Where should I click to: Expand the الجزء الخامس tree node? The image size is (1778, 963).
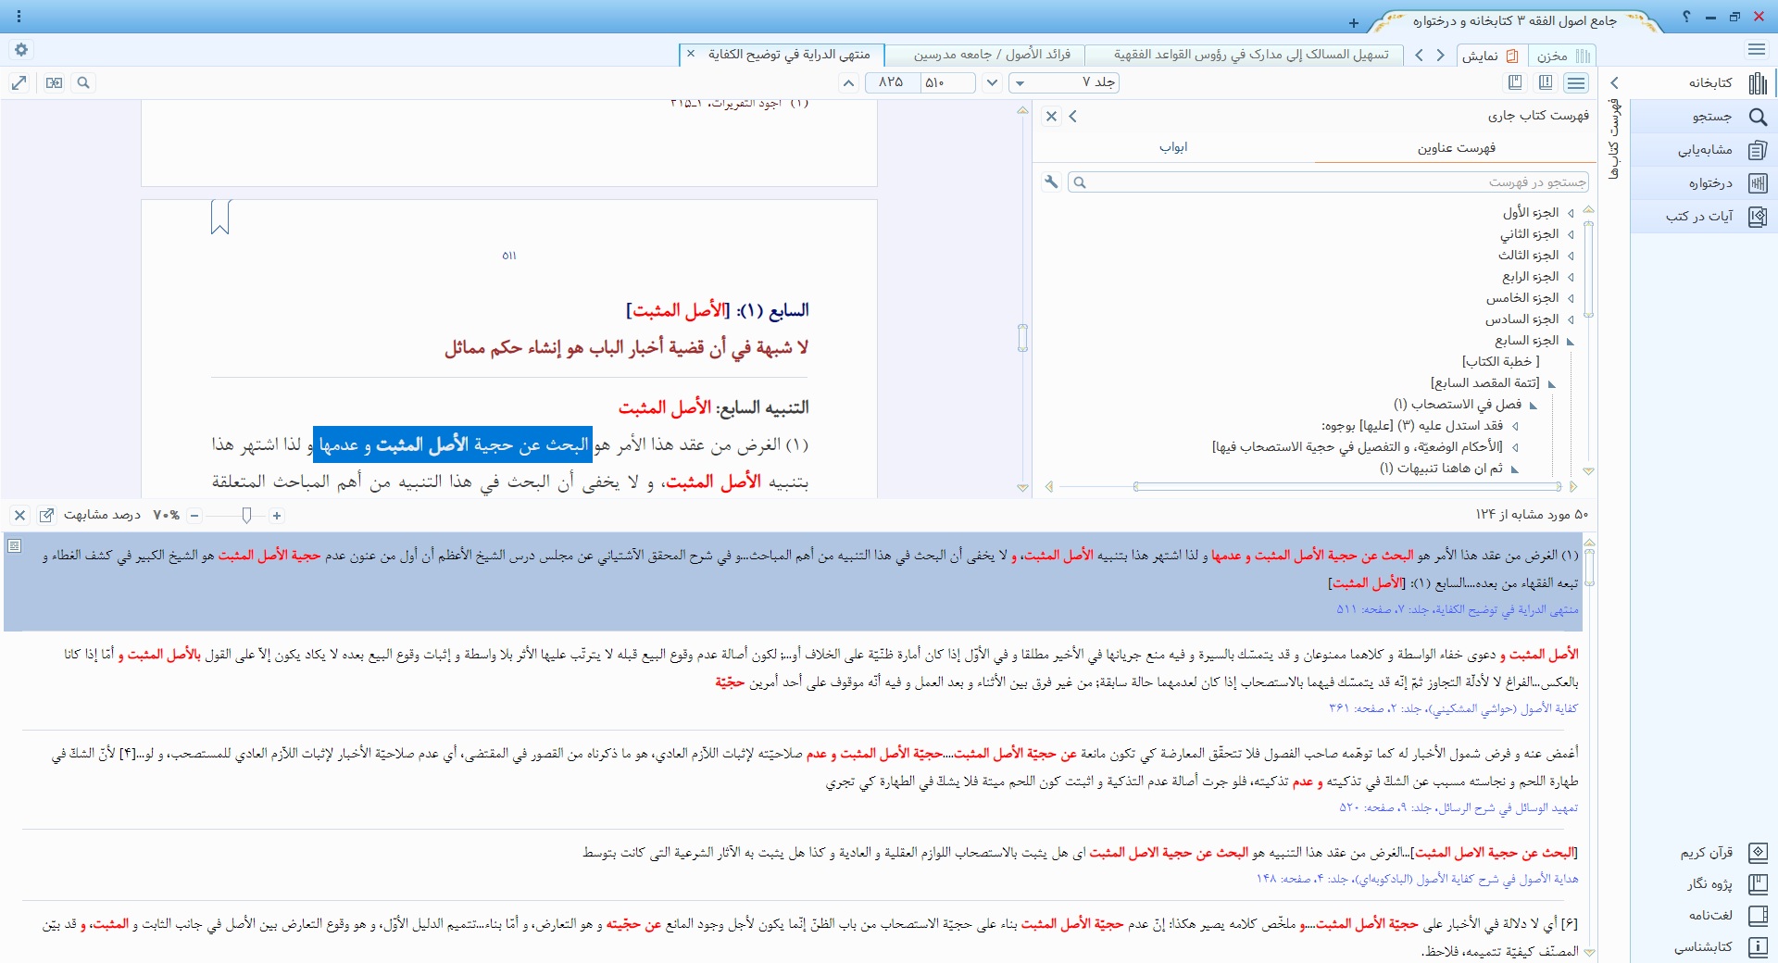tap(1571, 299)
